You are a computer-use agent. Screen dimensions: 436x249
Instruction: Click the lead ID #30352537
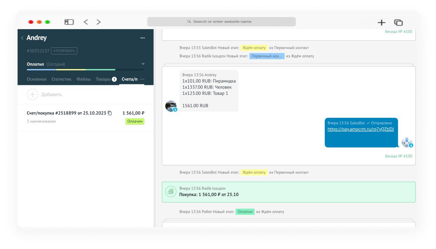38,51
